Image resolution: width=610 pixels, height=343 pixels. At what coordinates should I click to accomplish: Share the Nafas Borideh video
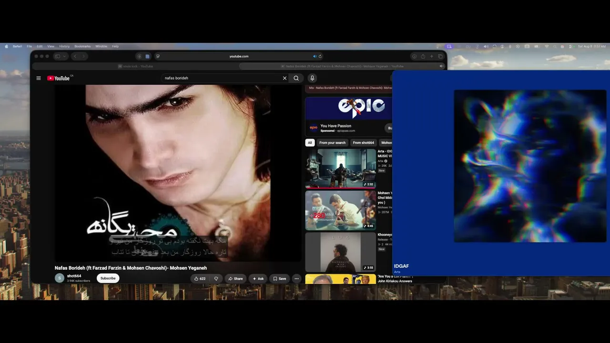point(235,279)
